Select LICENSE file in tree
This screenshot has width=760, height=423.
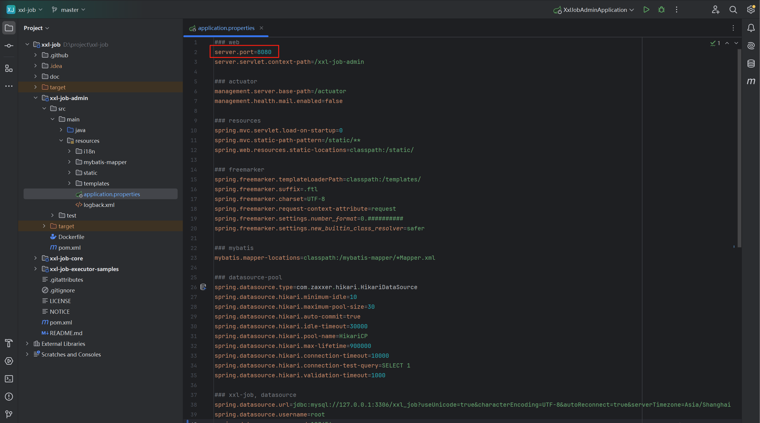tap(56, 301)
